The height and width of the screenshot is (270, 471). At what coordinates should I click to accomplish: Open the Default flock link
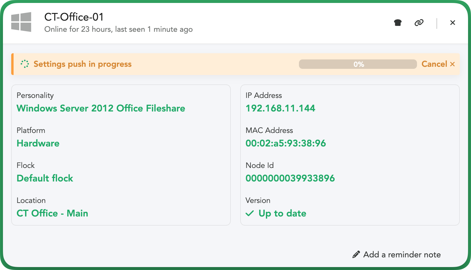[45, 178]
